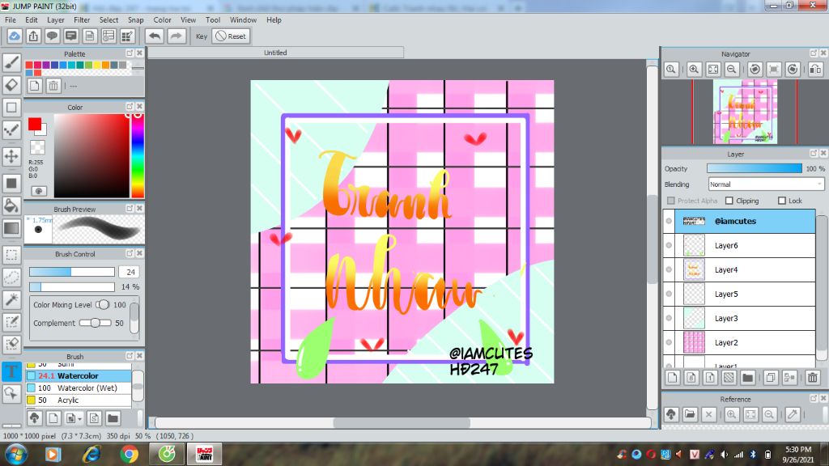Viewport: 829px width, 466px height.
Task: Select the Magic Wand tool
Action: 11,299
